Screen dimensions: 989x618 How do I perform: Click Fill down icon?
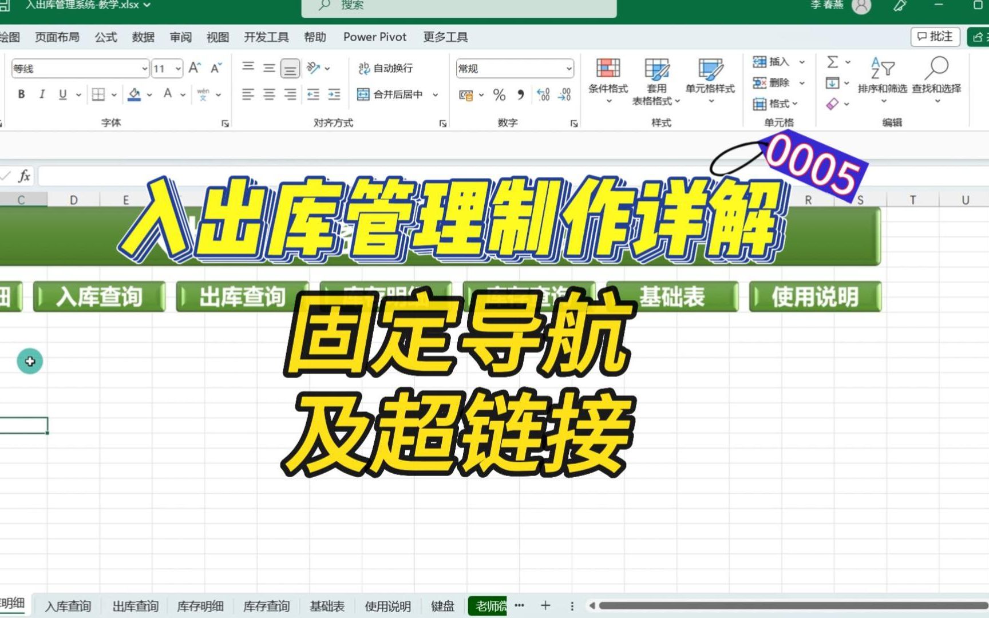833,83
